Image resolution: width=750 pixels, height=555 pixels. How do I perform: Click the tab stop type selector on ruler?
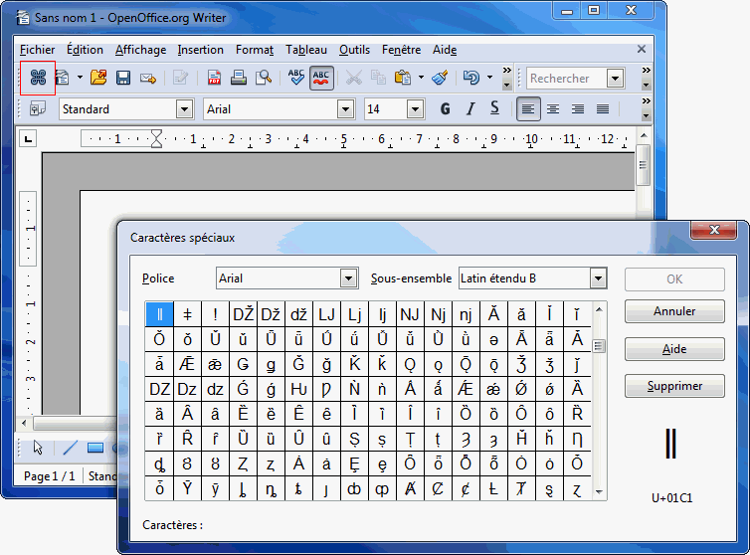[28, 139]
